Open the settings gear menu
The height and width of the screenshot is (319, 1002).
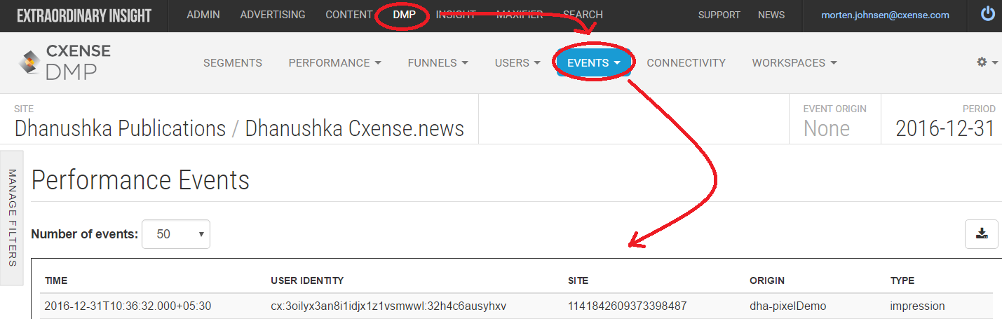(x=987, y=62)
